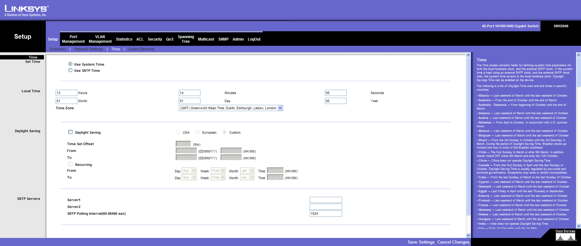Open the Port Management tab

pyautogui.click(x=73, y=39)
